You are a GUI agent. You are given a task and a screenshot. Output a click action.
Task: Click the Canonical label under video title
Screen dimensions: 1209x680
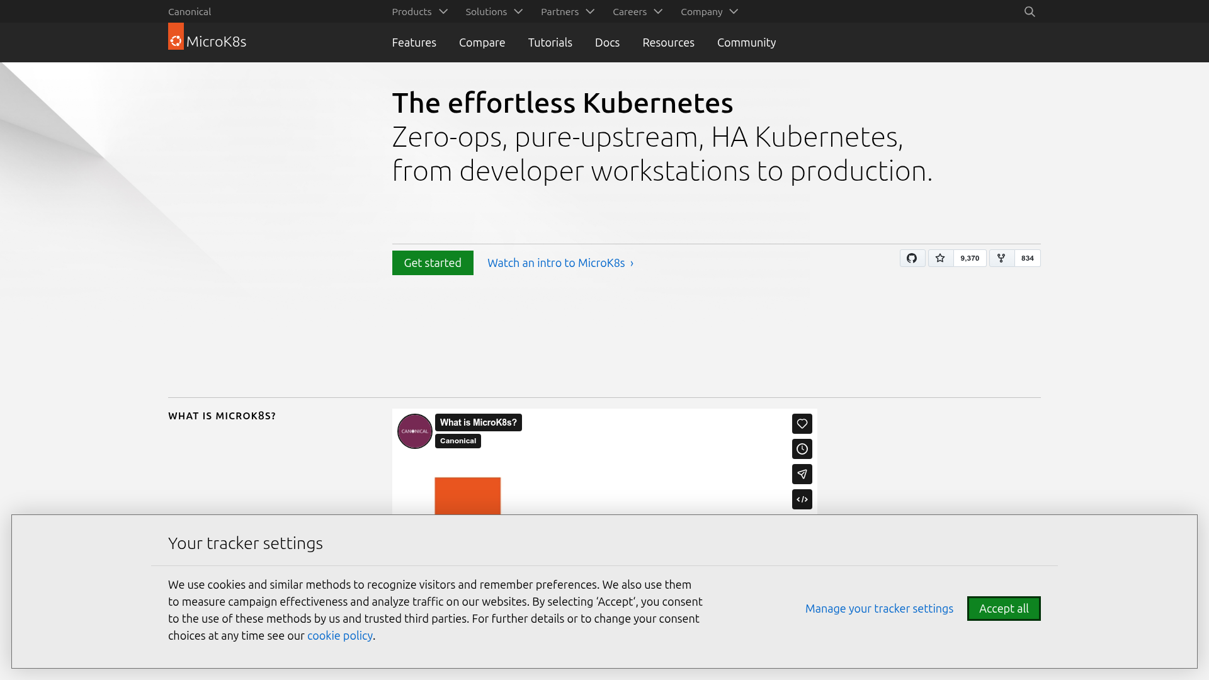coord(458,441)
